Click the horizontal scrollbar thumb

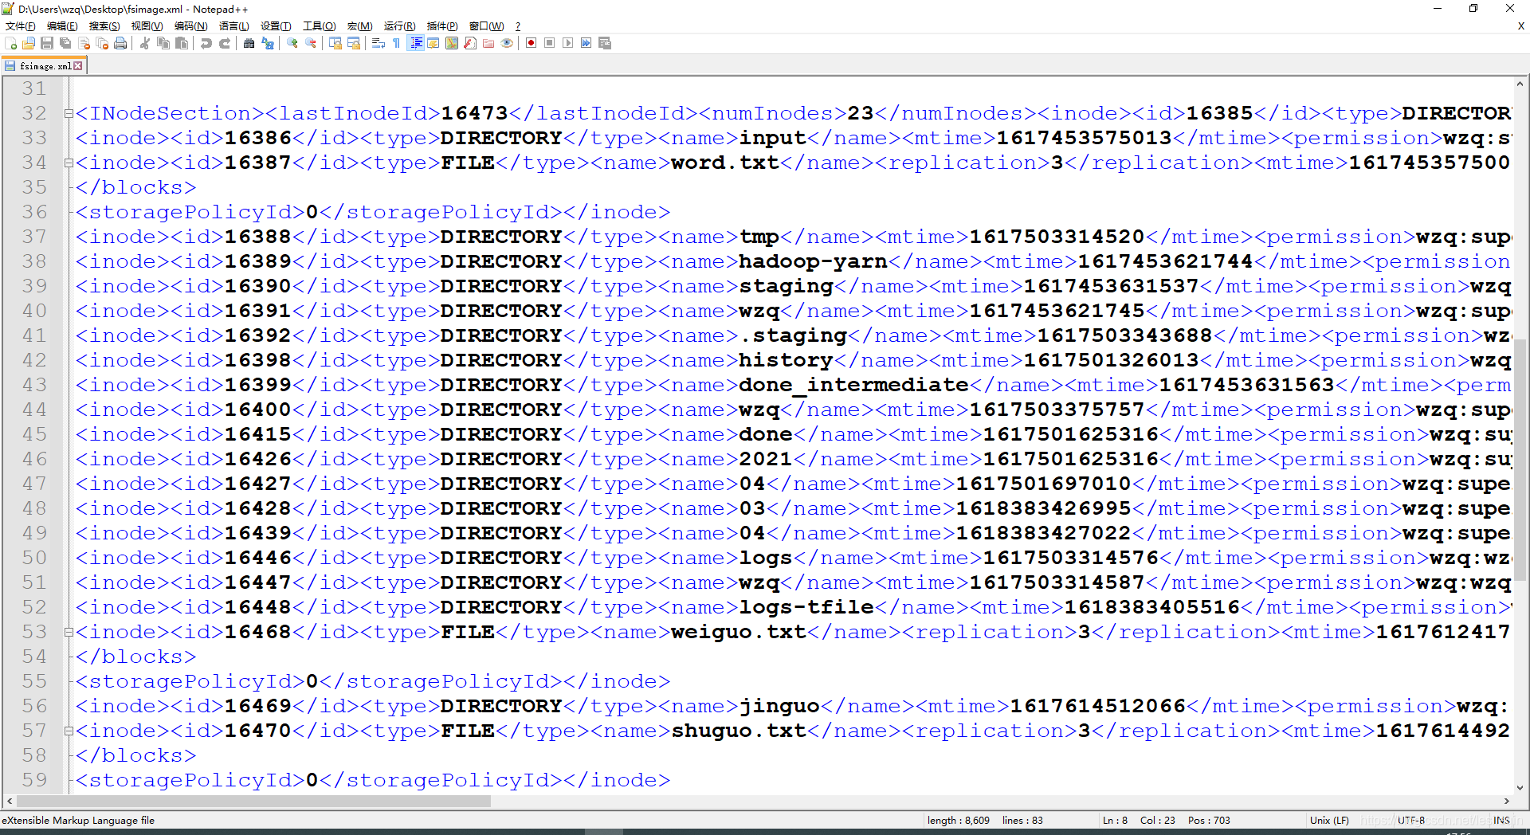coord(253,802)
